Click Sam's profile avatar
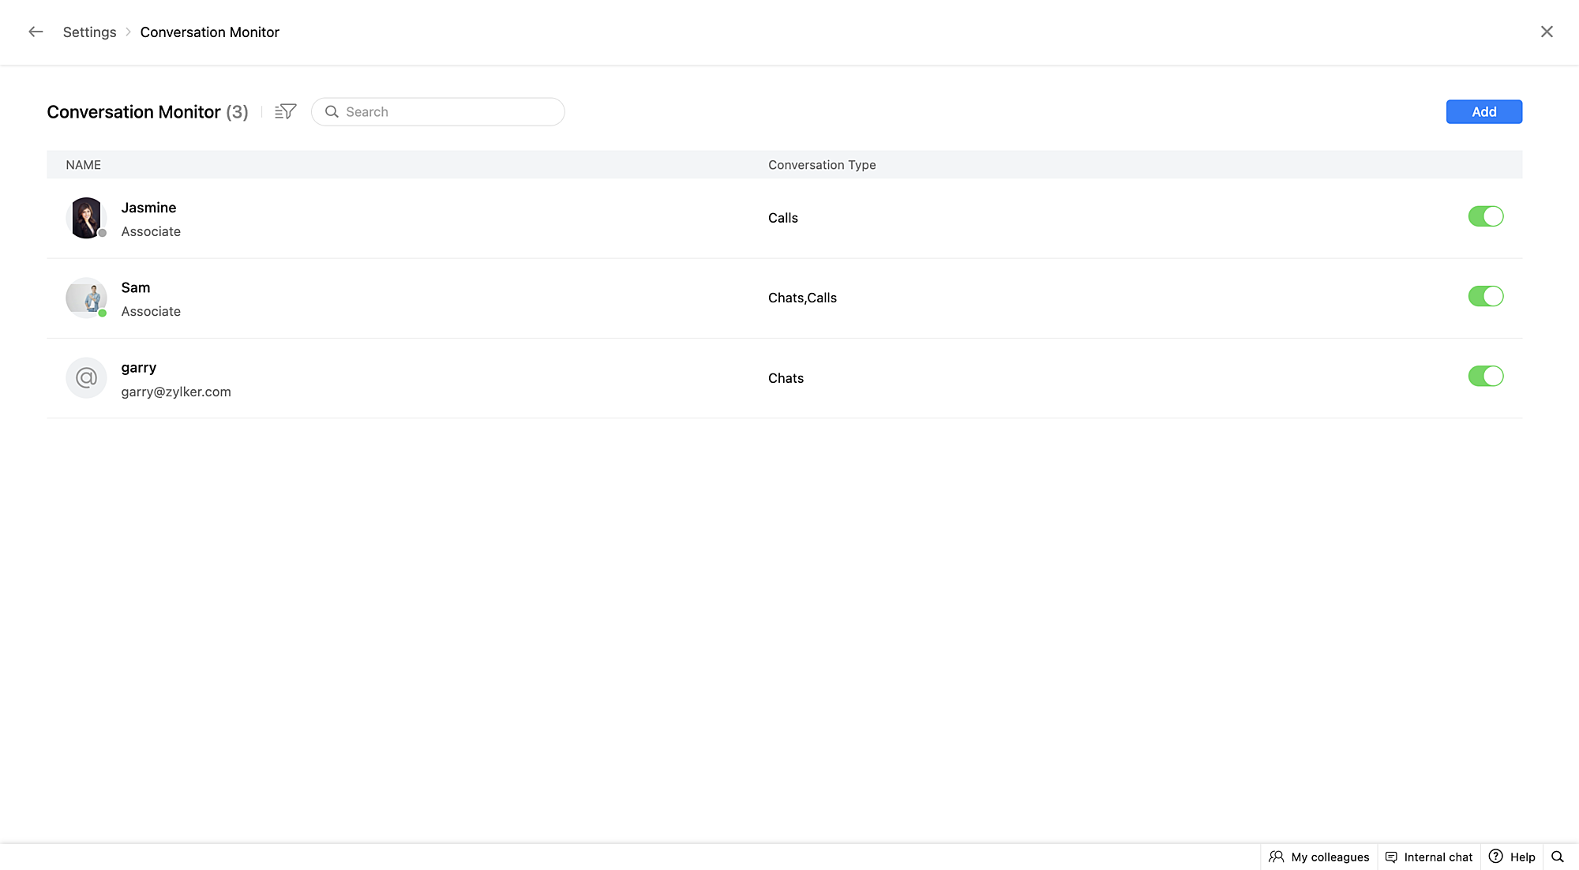 click(86, 298)
